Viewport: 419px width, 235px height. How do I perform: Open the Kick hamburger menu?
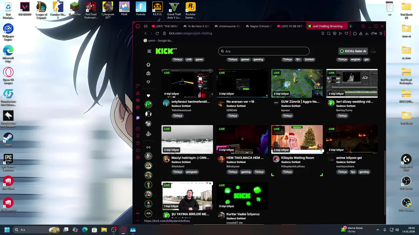[149, 51]
